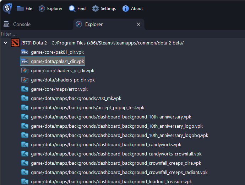Click the magnifier icon beside Find
Screen dimensions: 245x185
pyautogui.click(x=72, y=9)
